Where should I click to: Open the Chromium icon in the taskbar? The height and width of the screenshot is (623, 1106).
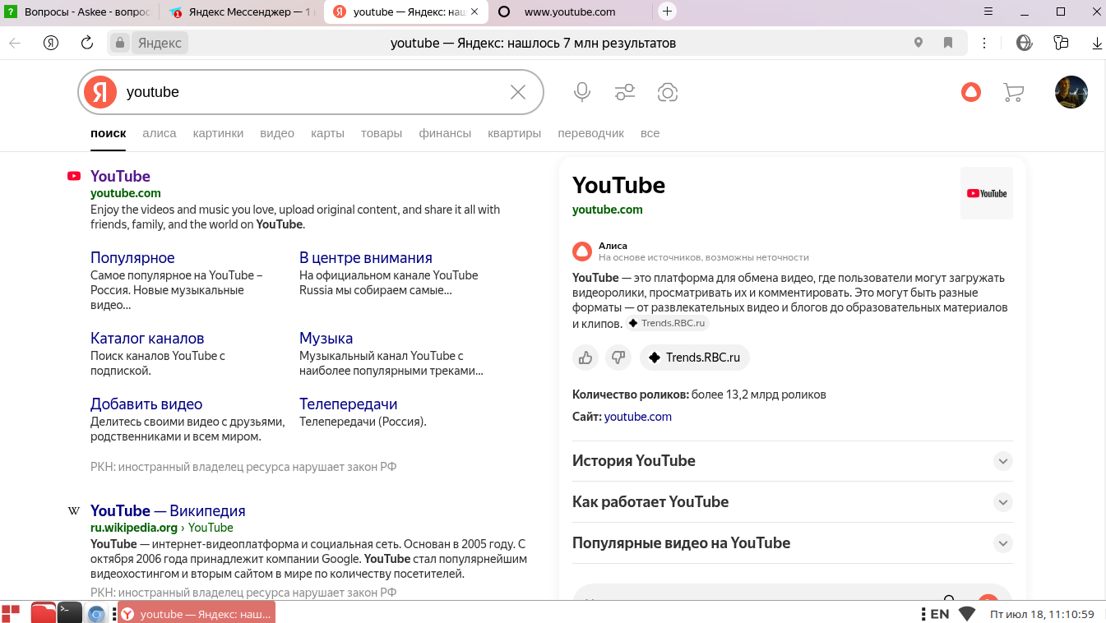pos(96,614)
